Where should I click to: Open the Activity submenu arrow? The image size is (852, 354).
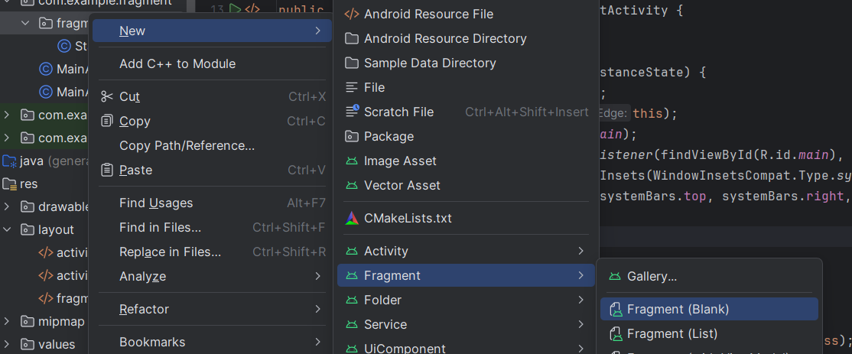[x=581, y=251]
